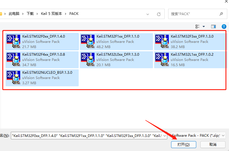
Task: Click file name Keil.STM32F4xx_DFP.1.0.8
Action: click(44, 55)
